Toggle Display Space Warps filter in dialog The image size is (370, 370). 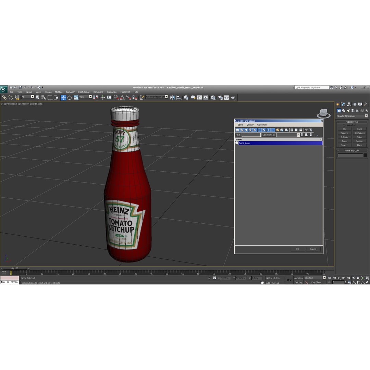pos(260,130)
